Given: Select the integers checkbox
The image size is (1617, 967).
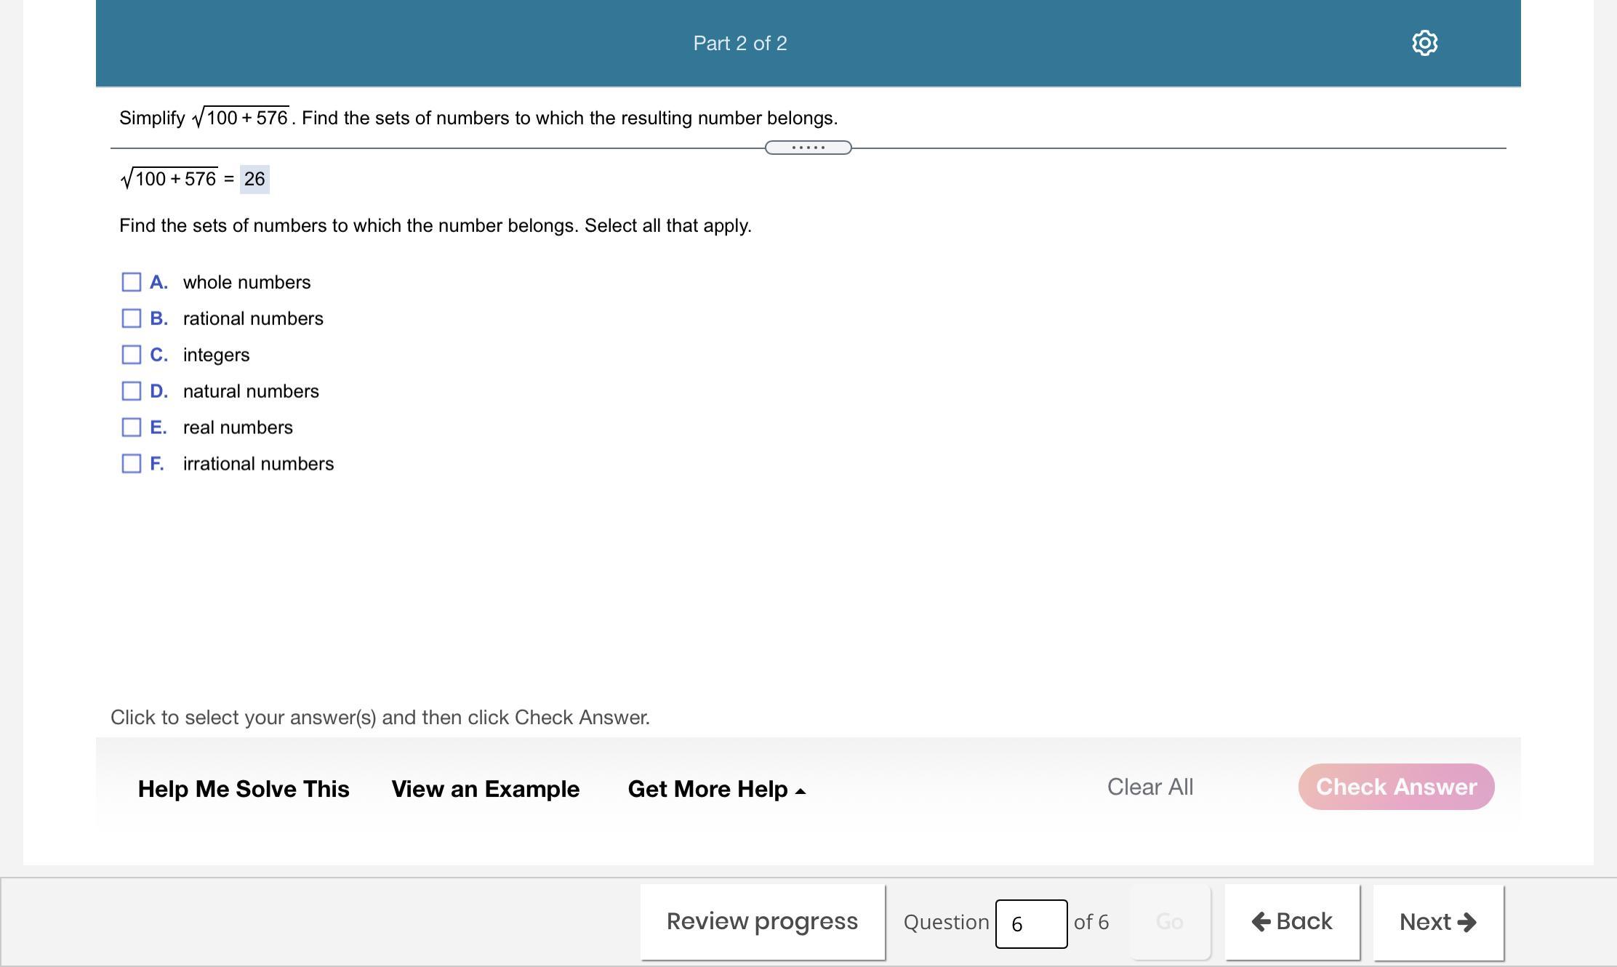Looking at the screenshot, I should tap(132, 355).
